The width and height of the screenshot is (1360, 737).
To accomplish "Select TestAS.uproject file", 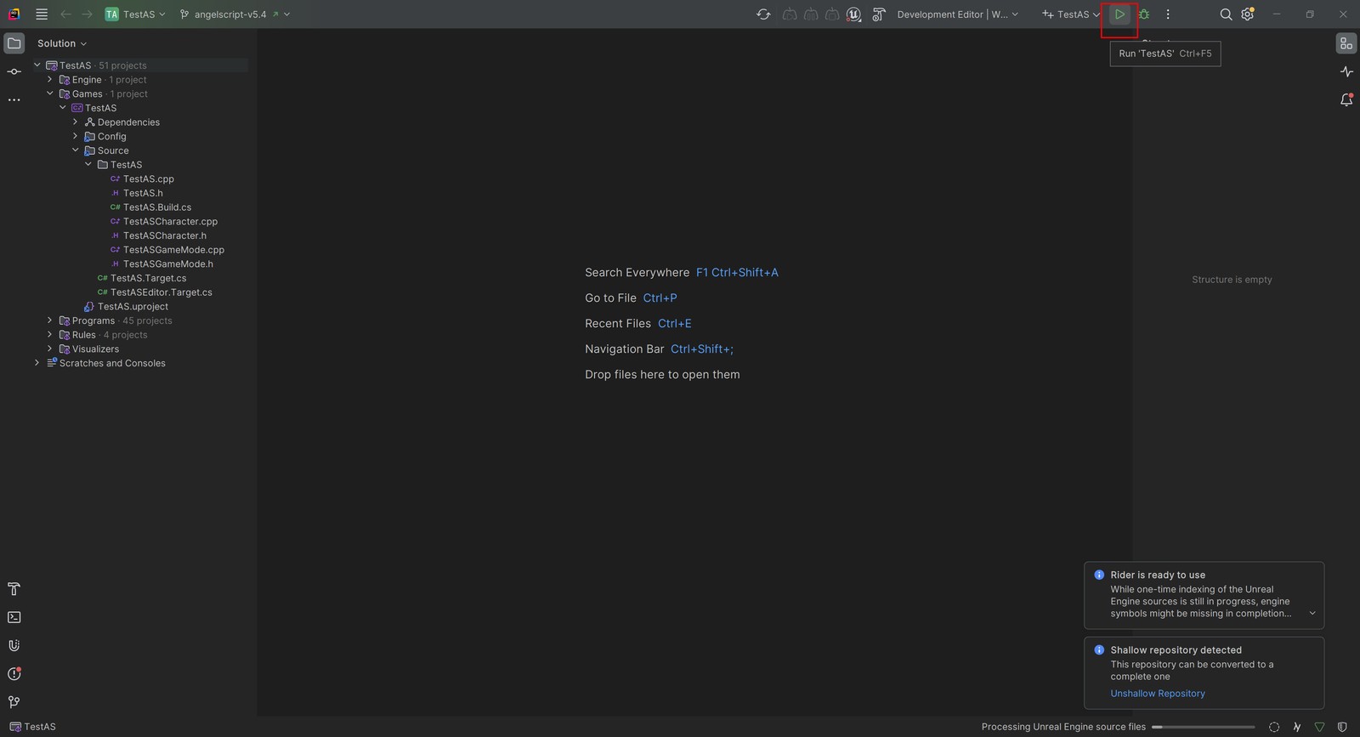I will (133, 307).
